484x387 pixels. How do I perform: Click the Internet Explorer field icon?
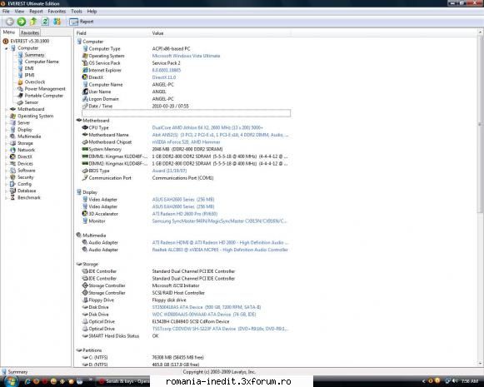click(x=85, y=70)
